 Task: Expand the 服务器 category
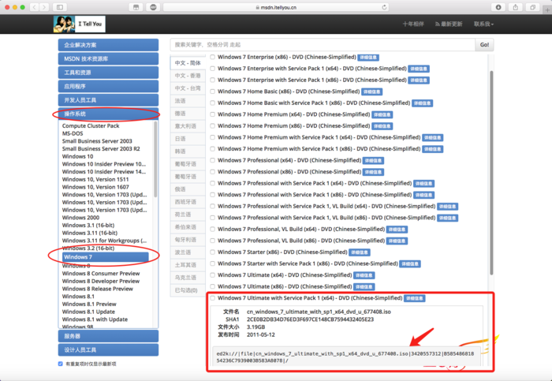coord(109,336)
